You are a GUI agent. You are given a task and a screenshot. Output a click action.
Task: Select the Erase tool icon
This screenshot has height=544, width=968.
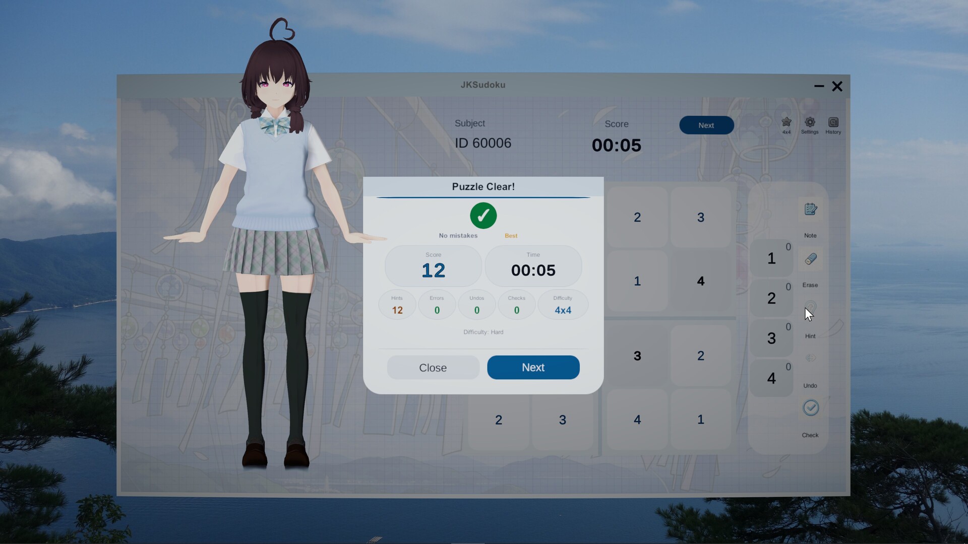810,259
